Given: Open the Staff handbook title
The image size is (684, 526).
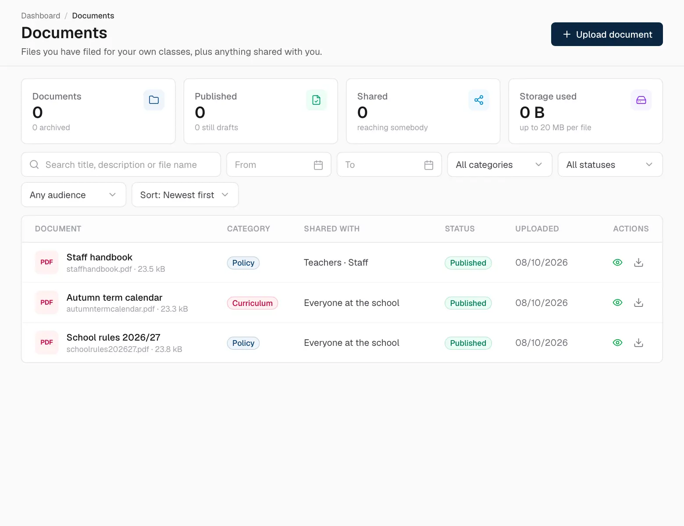Looking at the screenshot, I should coord(100,257).
